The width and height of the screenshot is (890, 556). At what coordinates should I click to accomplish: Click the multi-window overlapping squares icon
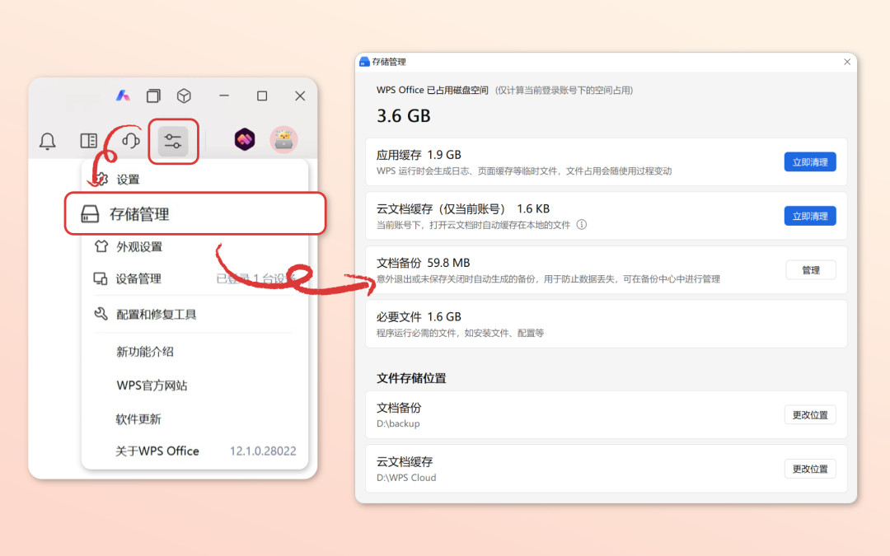pos(153,96)
